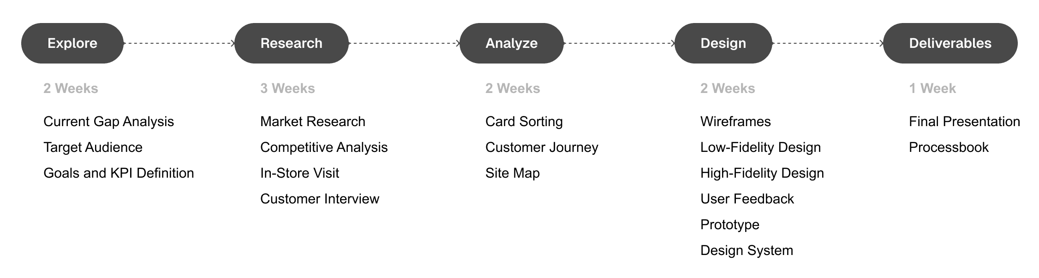1039x278 pixels.
Task: Select the Market Research item
Action: point(313,122)
